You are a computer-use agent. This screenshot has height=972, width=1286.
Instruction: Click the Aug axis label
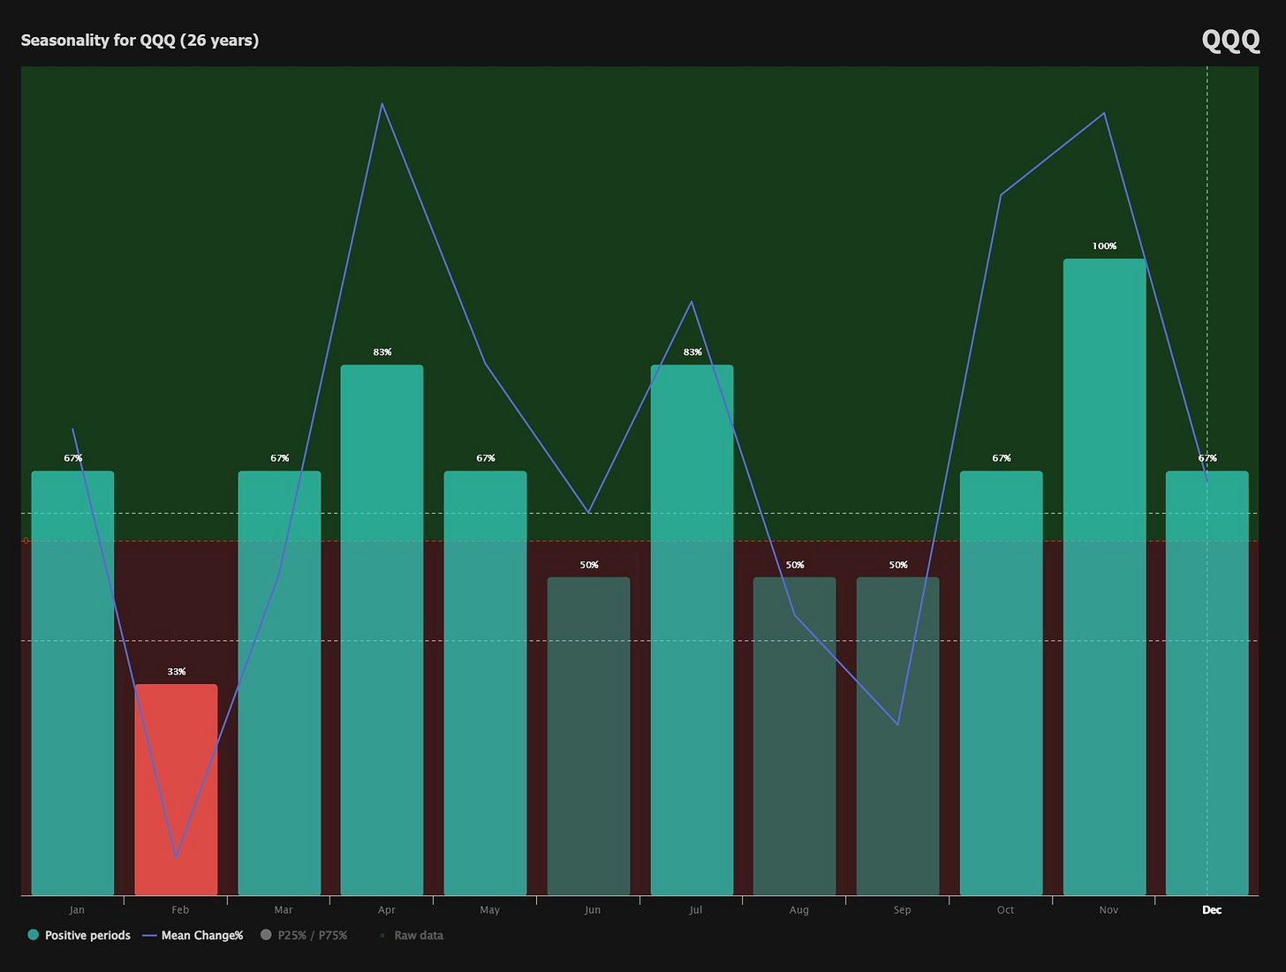[799, 909]
